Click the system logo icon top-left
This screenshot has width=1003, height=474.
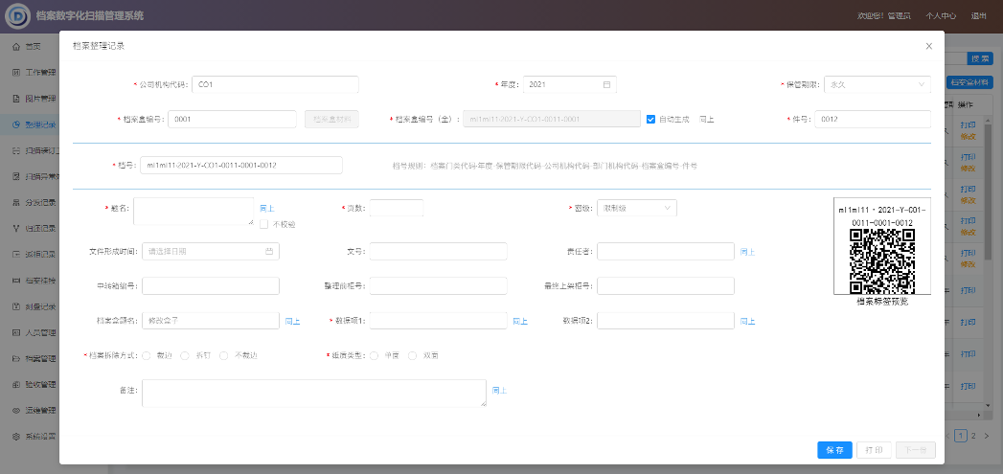pos(18,16)
